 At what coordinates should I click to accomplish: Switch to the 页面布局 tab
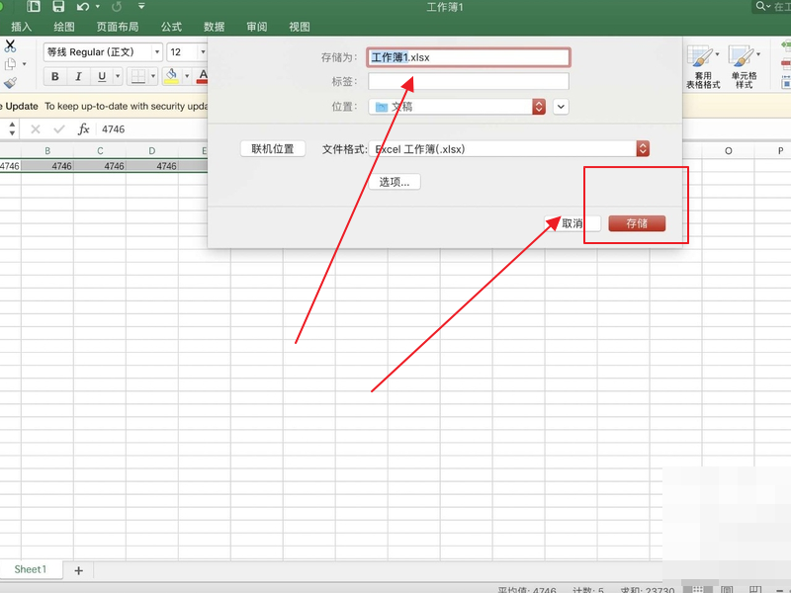[118, 27]
